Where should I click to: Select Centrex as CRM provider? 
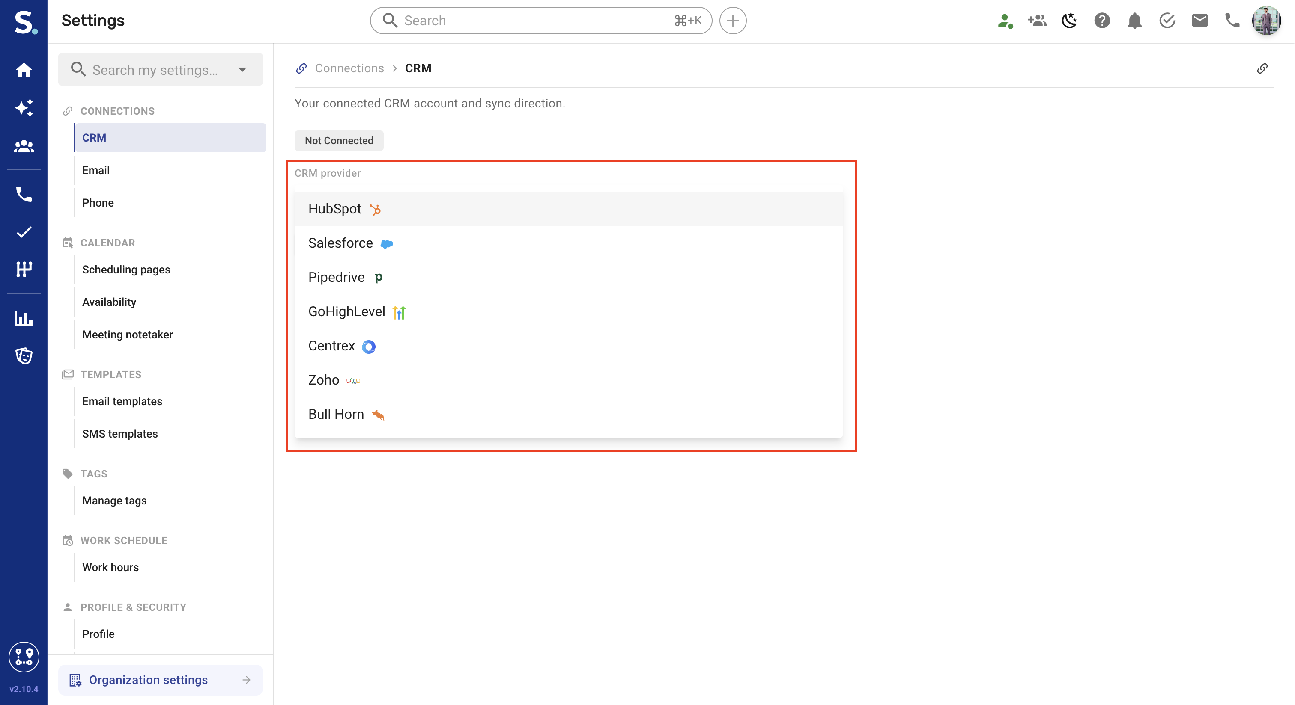(568, 346)
